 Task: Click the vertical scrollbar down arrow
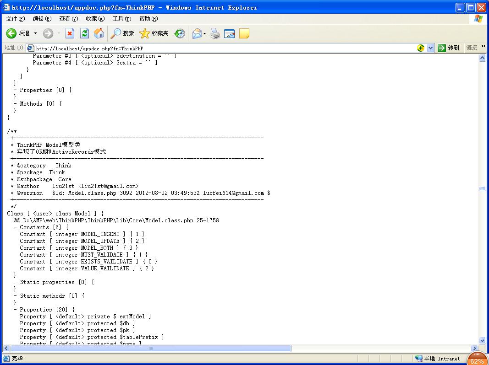coord(482,341)
